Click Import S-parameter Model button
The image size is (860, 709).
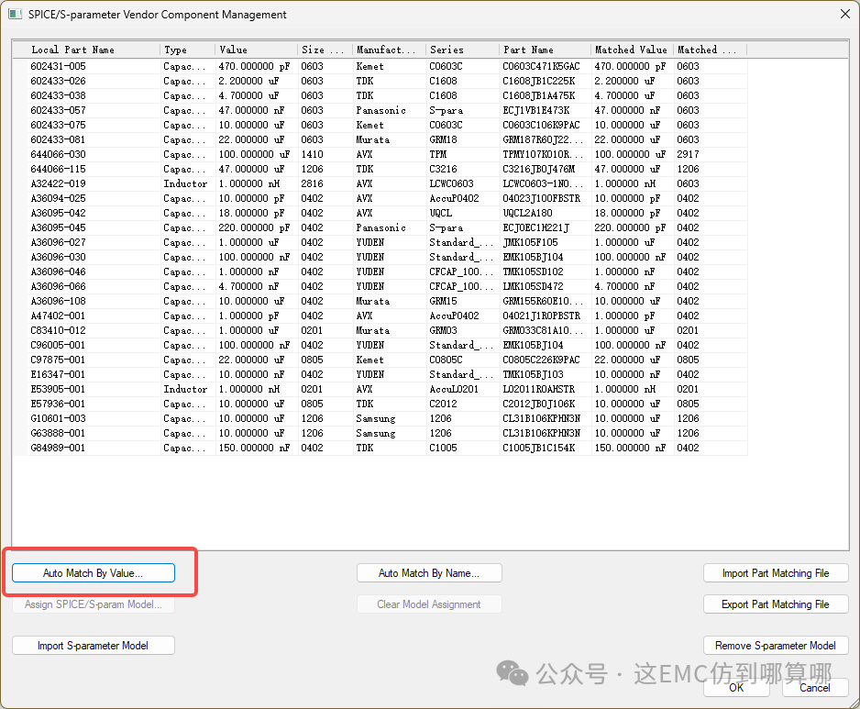(94, 646)
